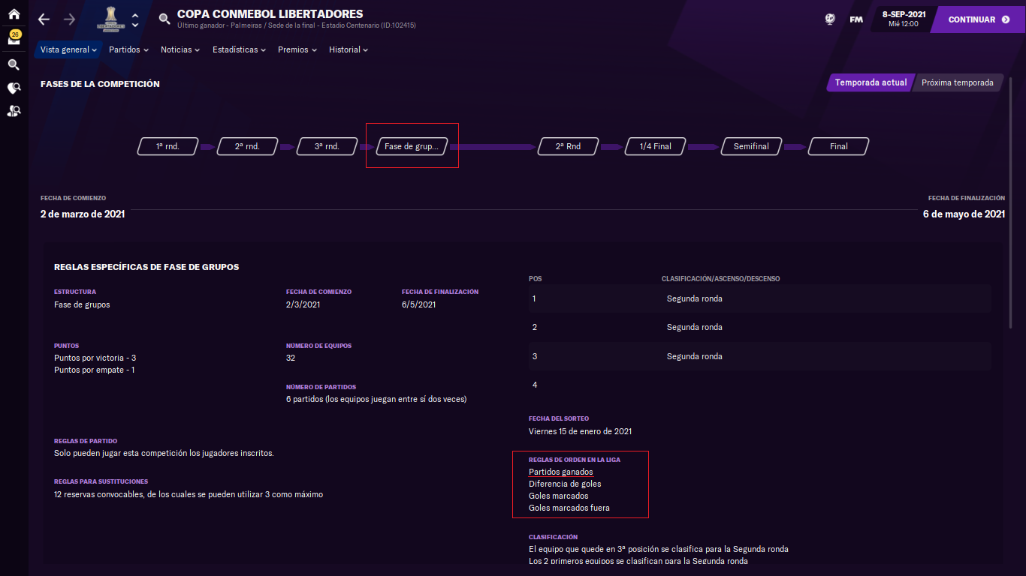Click the football globe icon in top bar
The width and height of the screenshot is (1026, 576).
830,19
